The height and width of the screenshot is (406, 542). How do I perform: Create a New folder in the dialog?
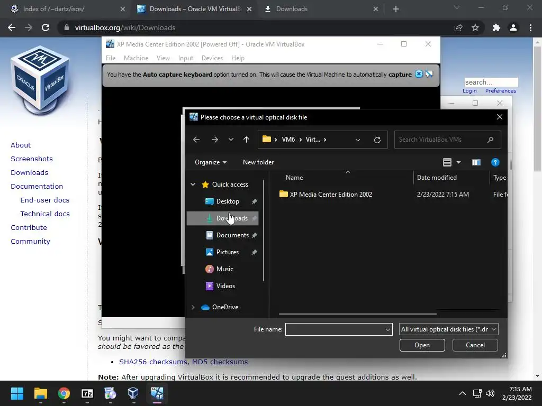point(258,162)
